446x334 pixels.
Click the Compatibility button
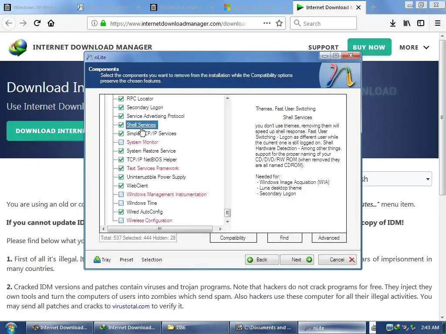tap(233, 238)
